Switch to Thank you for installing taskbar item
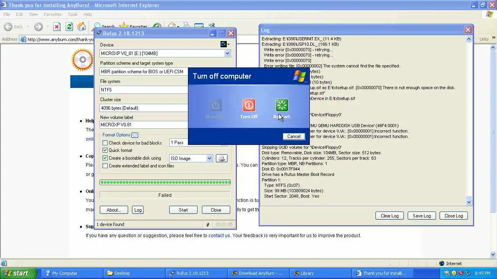Viewport: 497px width, 279px height. click(382, 273)
